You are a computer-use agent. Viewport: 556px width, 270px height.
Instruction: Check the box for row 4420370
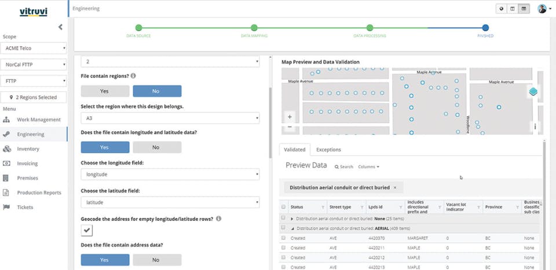click(283, 238)
